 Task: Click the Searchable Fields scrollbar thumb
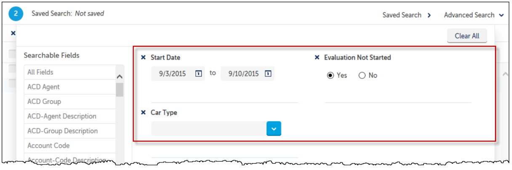(x=120, y=90)
